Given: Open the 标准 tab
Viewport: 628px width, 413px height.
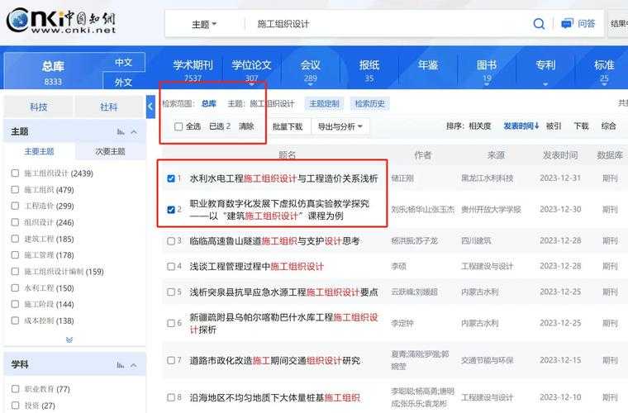Looking at the screenshot, I should [x=604, y=70].
